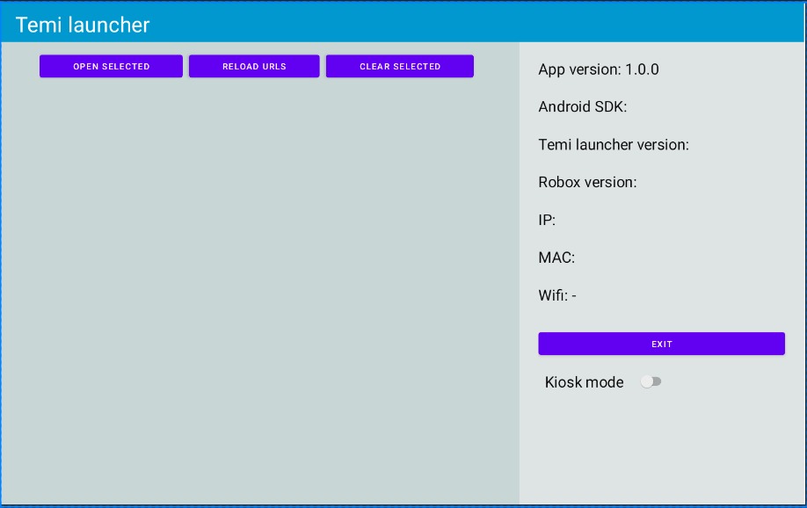Click blank space right of CLEAR SELECTED
Viewport: 807px width, 508px height.
(x=497, y=67)
